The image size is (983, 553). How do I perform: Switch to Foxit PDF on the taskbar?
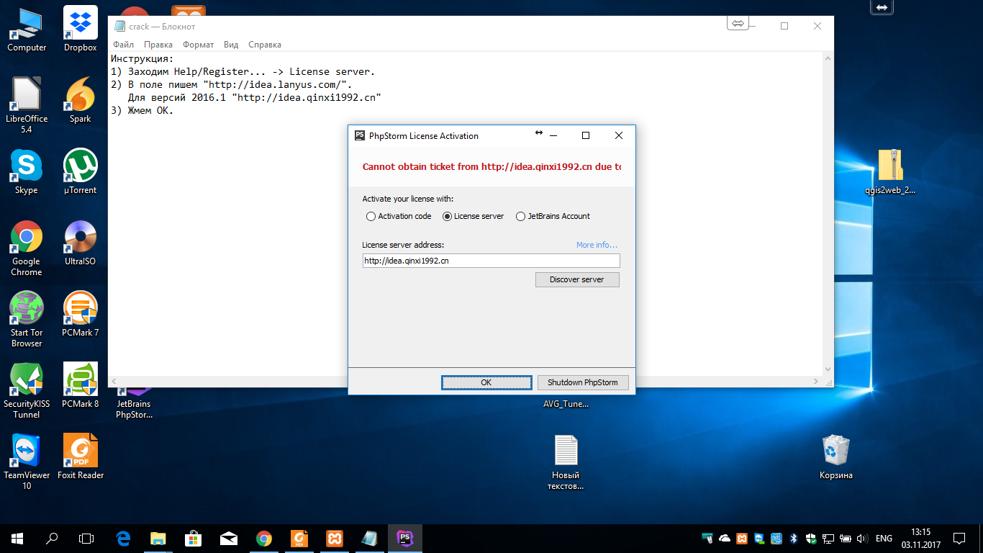pyautogui.click(x=299, y=538)
